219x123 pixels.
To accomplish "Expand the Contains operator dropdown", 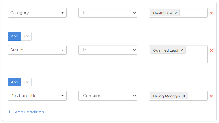I will [107, 96].
